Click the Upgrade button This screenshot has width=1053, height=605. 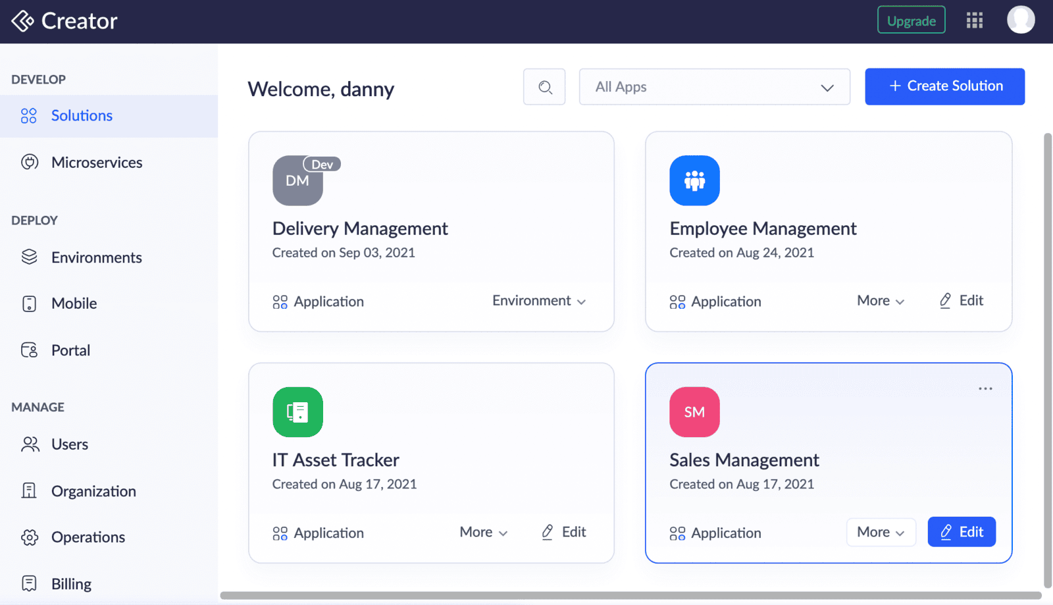pos(911,20)
